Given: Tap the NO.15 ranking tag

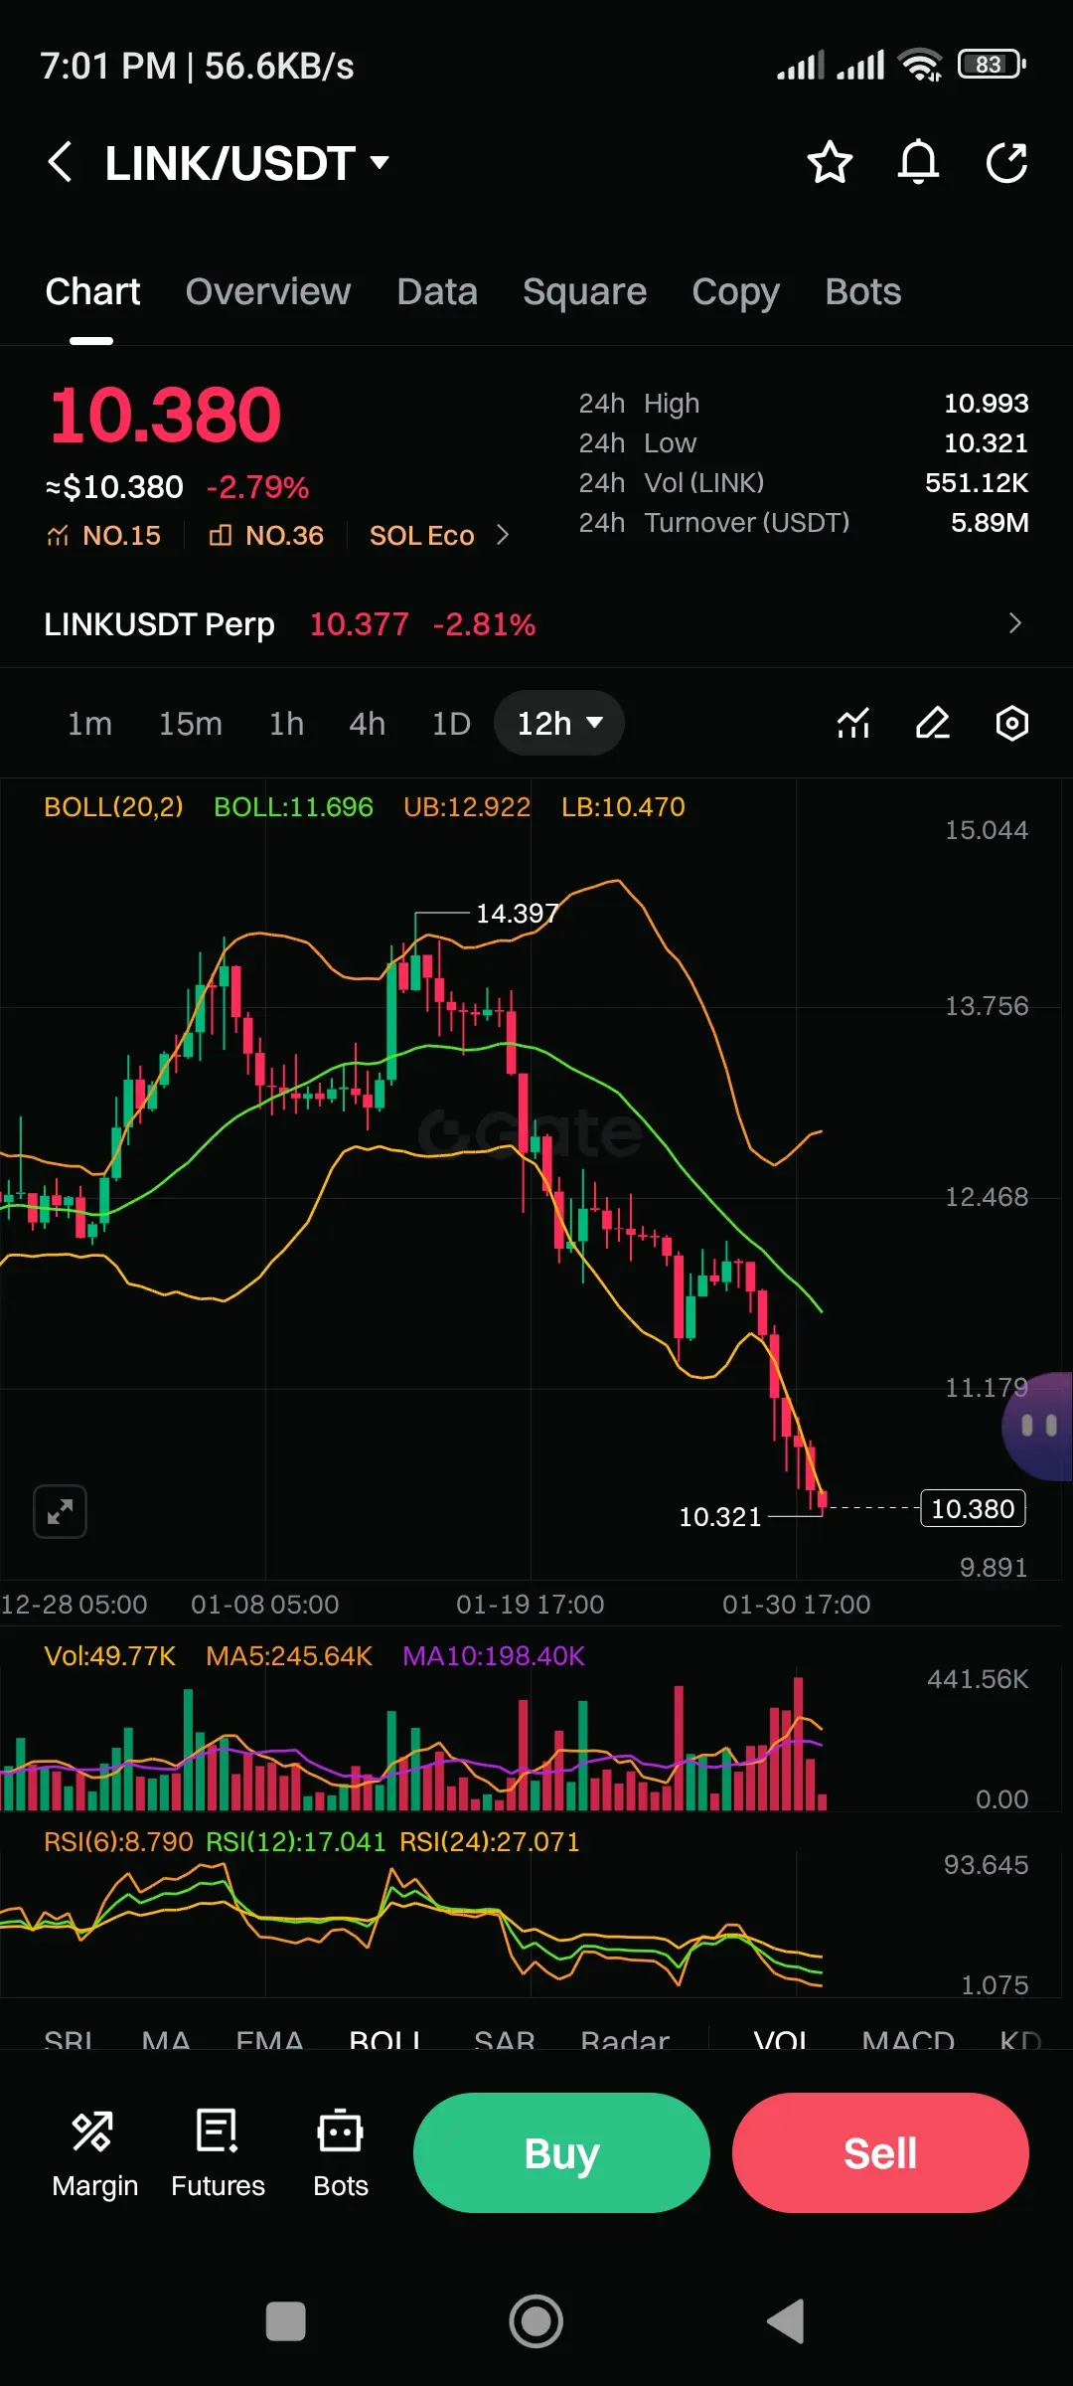Looking at the screenshot, I should point(103,536).
